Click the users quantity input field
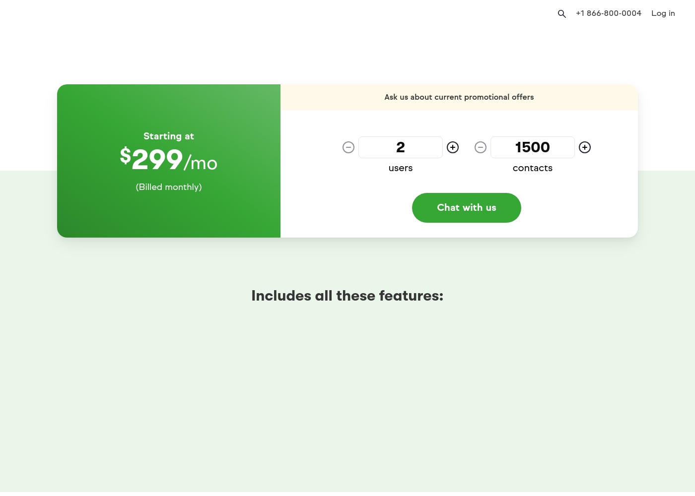This screenshot has width=695, height=496. [x=401, y=147]
